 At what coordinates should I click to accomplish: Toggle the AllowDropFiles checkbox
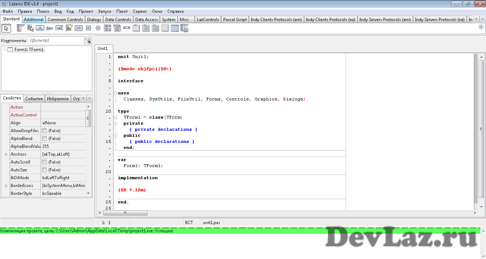pyautogui.click(x=45, y=131)
